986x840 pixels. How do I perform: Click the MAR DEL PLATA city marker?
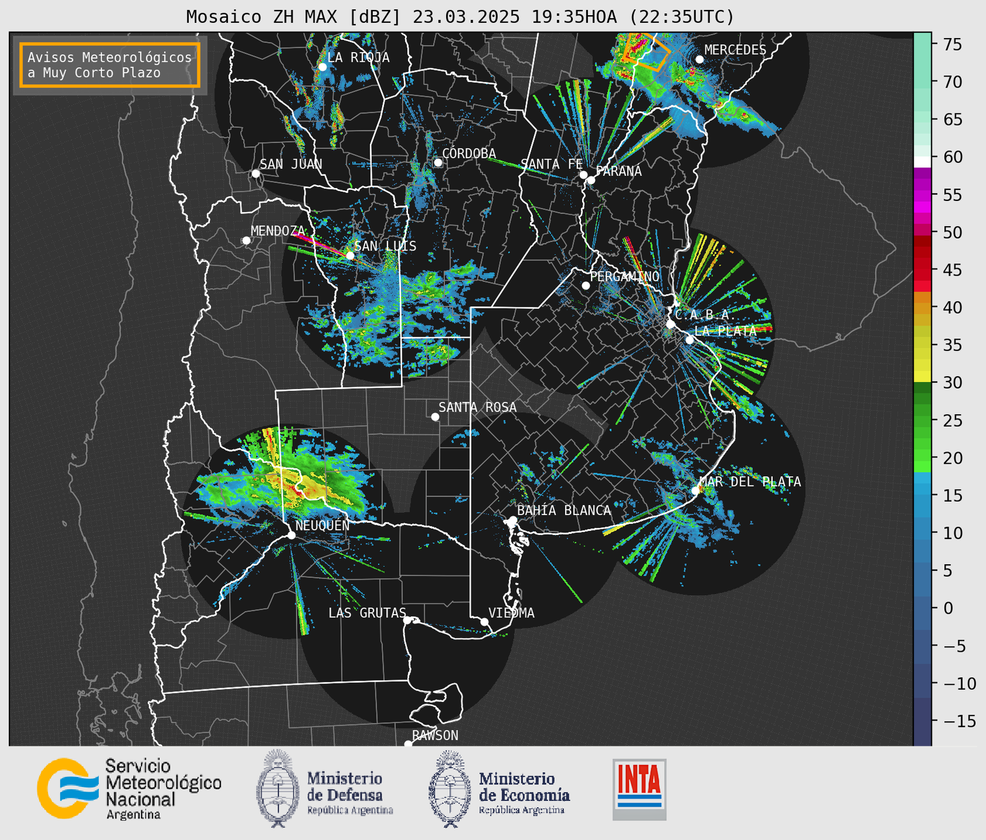(695, 490)
